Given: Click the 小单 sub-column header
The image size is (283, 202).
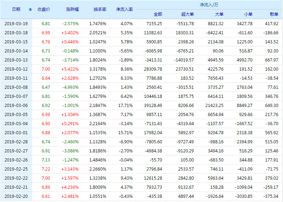Looking at the screenshot, I should (248, 14).
